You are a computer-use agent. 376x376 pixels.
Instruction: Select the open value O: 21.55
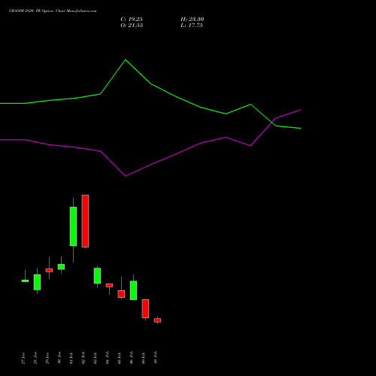(x=132, y=25)
